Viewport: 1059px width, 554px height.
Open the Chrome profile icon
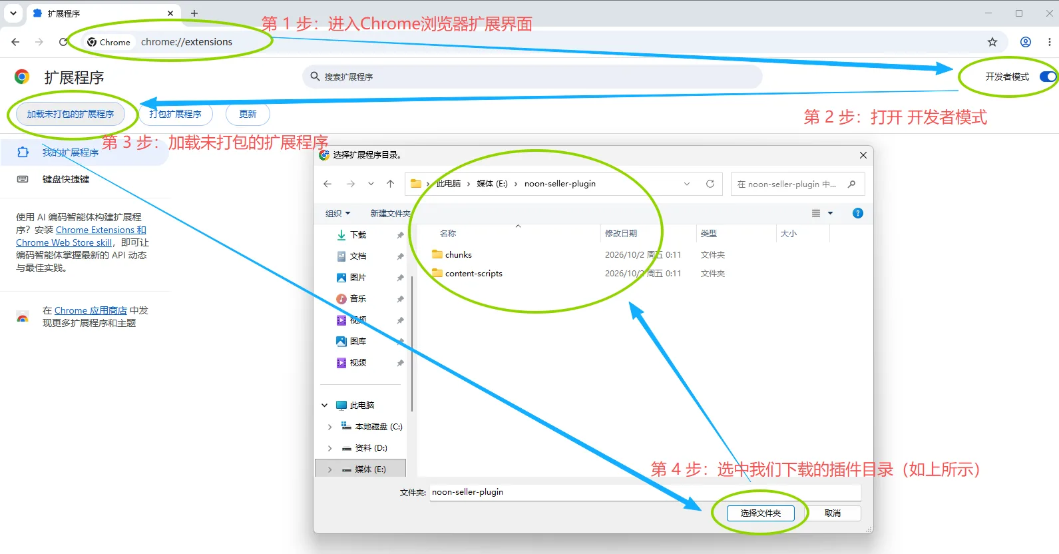pos(1026,42)
